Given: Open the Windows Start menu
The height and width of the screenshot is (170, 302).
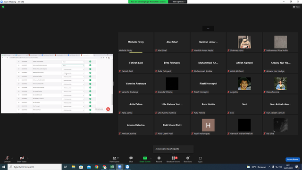Looking at the screenshot, I should (4, 167).
